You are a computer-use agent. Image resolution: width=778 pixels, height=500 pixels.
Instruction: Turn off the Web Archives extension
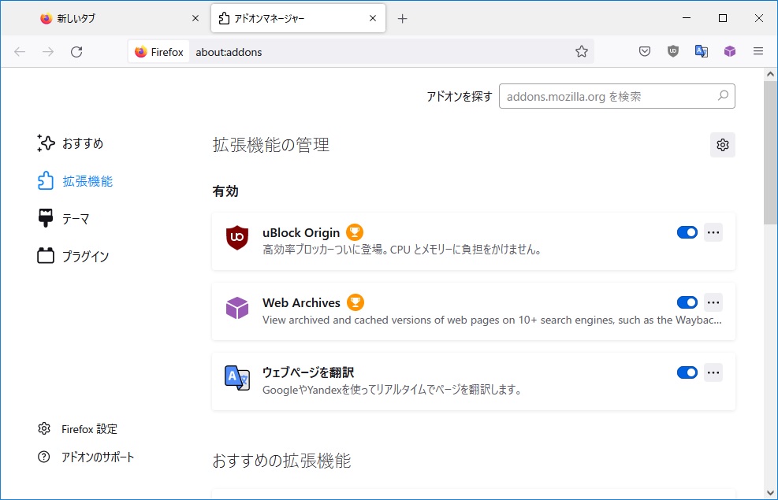click(x=687, y=302)
